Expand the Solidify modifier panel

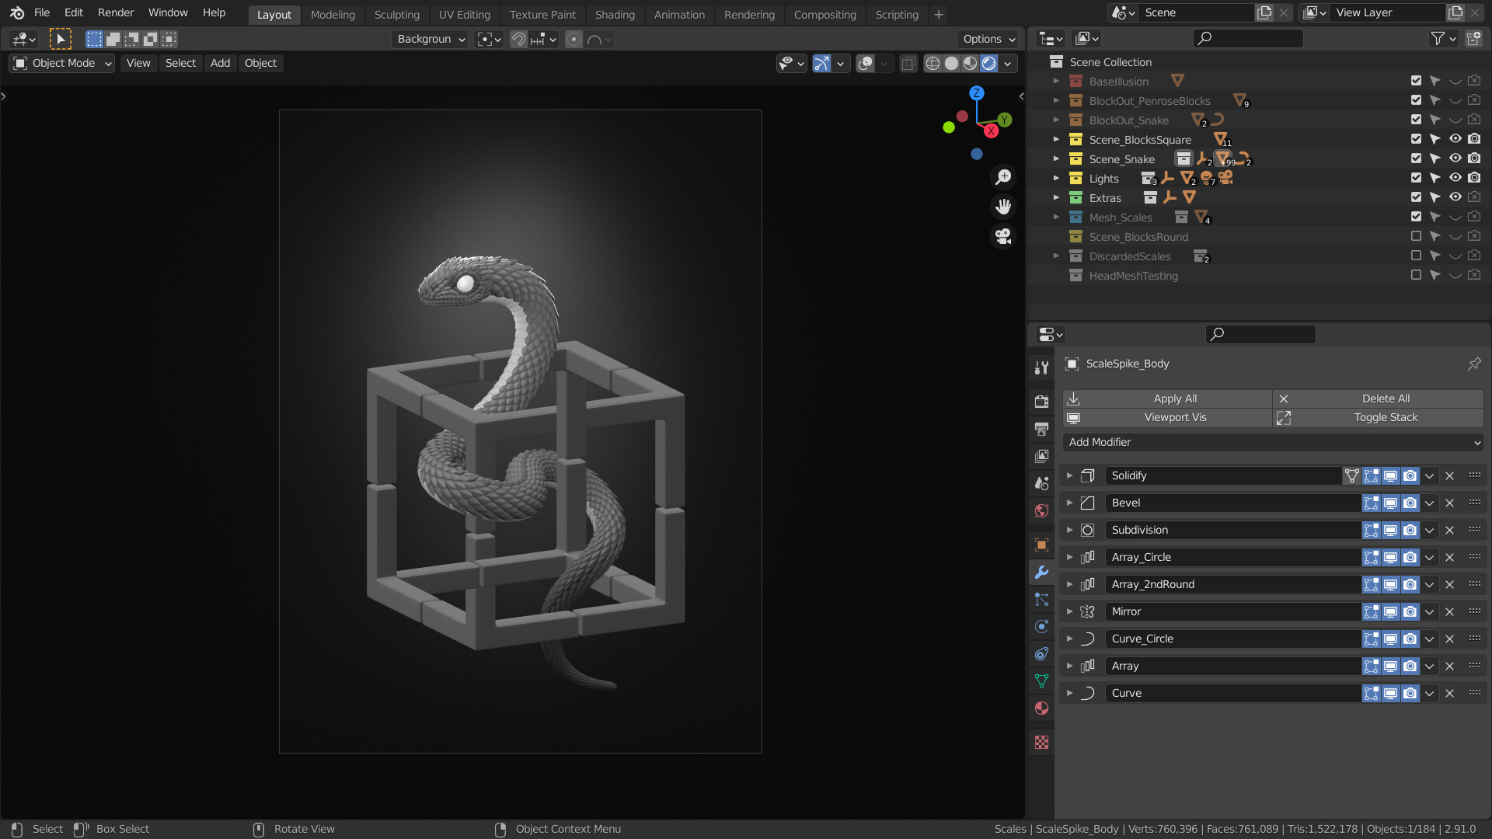coord(1069,475)
